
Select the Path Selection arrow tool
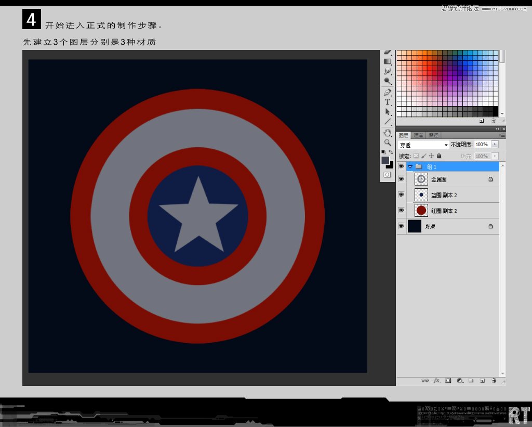tap(388, 112)
